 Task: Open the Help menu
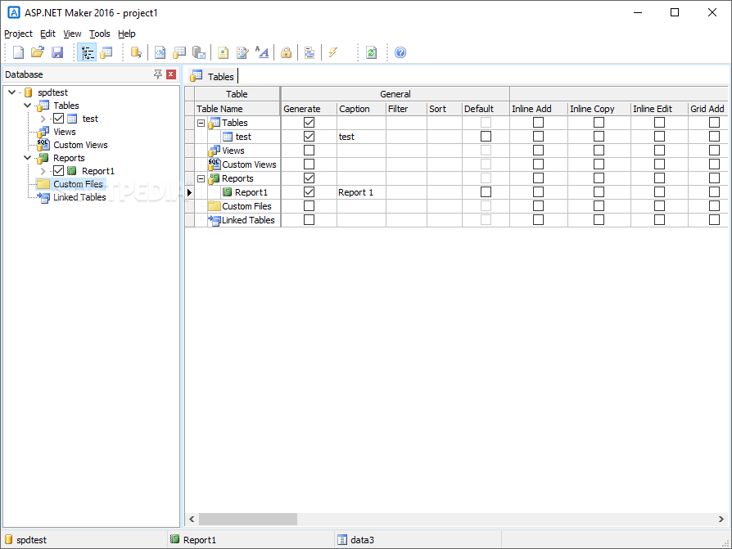tap(127, 34)
